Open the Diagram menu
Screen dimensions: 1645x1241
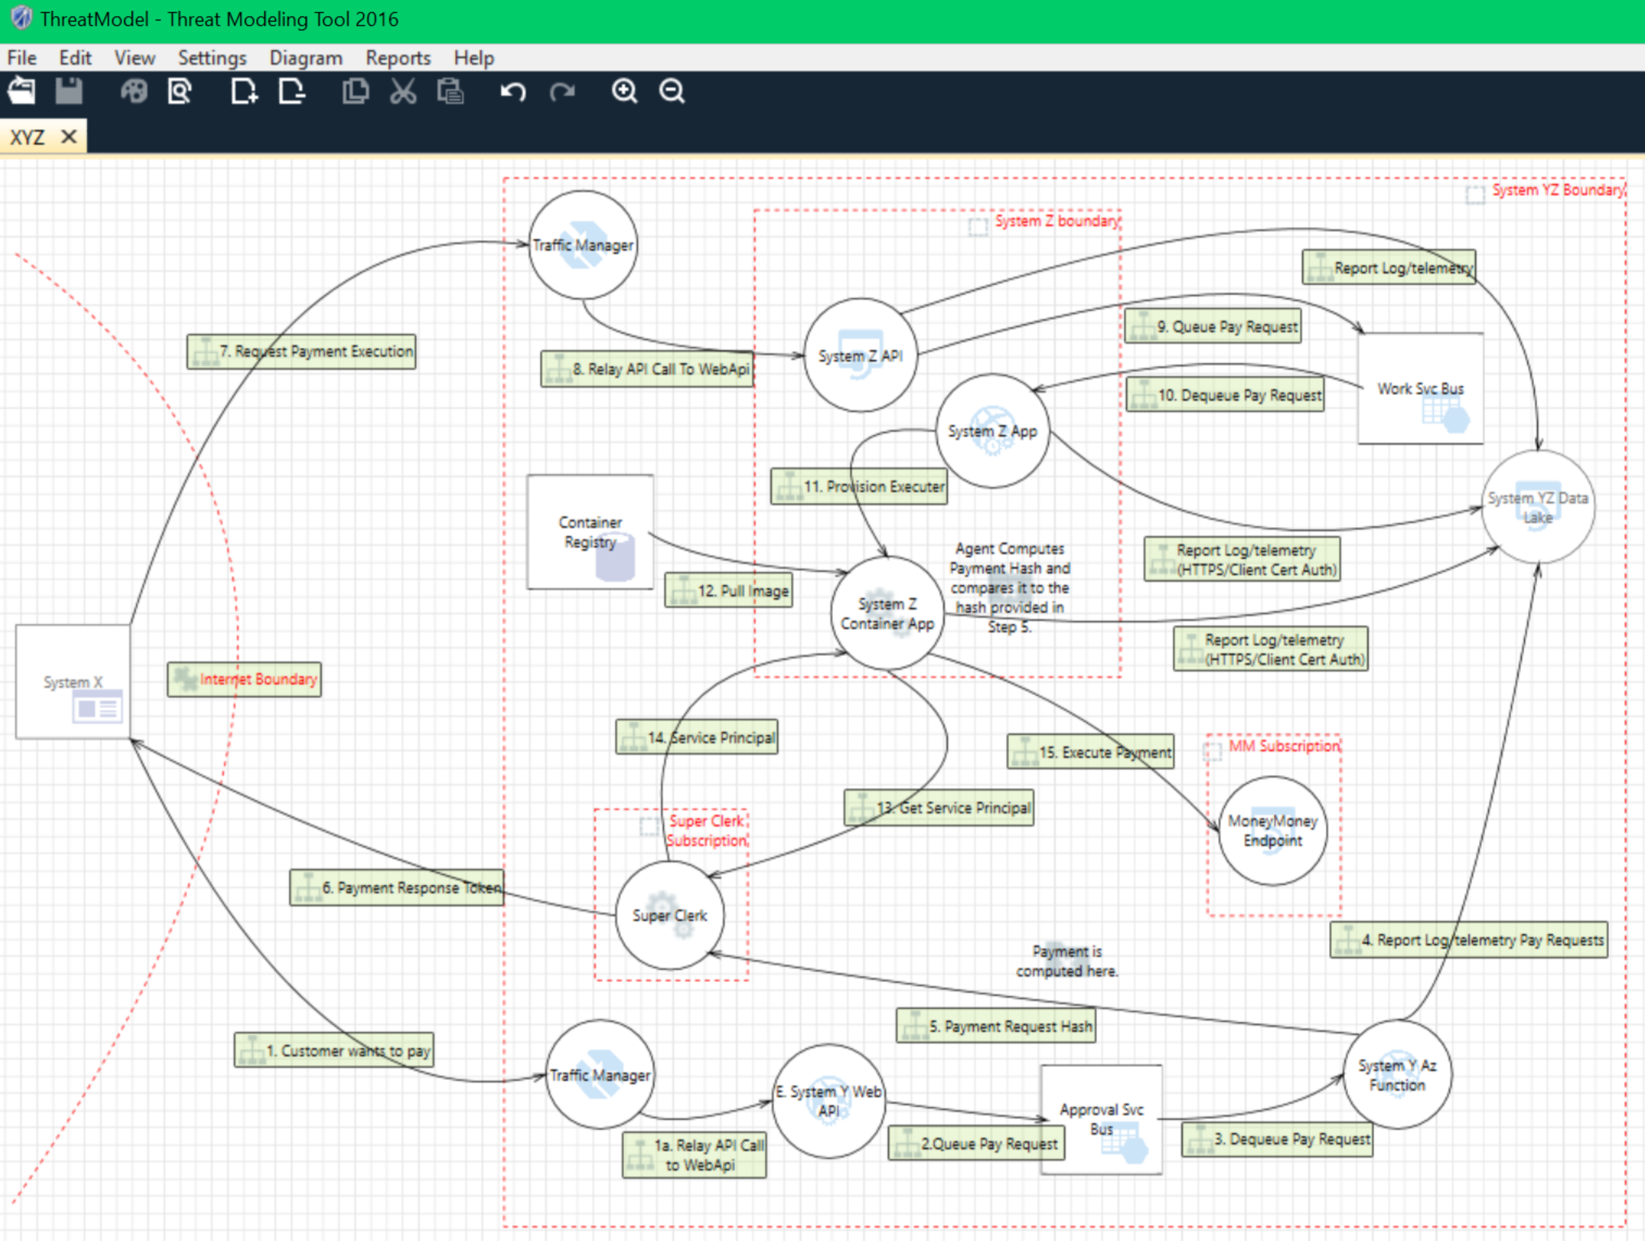(x=306, y=58)
